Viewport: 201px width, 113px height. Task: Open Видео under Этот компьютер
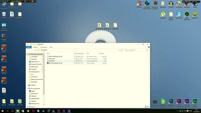coord(33,91)
